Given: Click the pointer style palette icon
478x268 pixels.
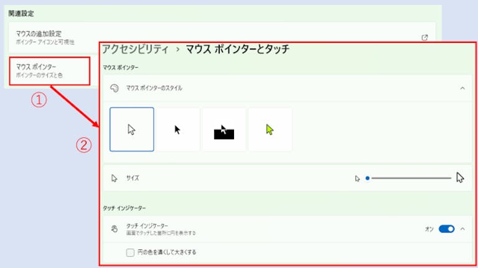Looking at the screenshot, I should (x=115, y=88).
